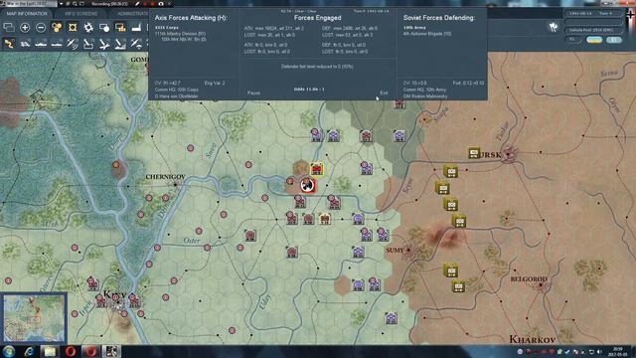The image size is (636, 358).
Task: Click the Kharkov city label
Action: coord(533,339)
